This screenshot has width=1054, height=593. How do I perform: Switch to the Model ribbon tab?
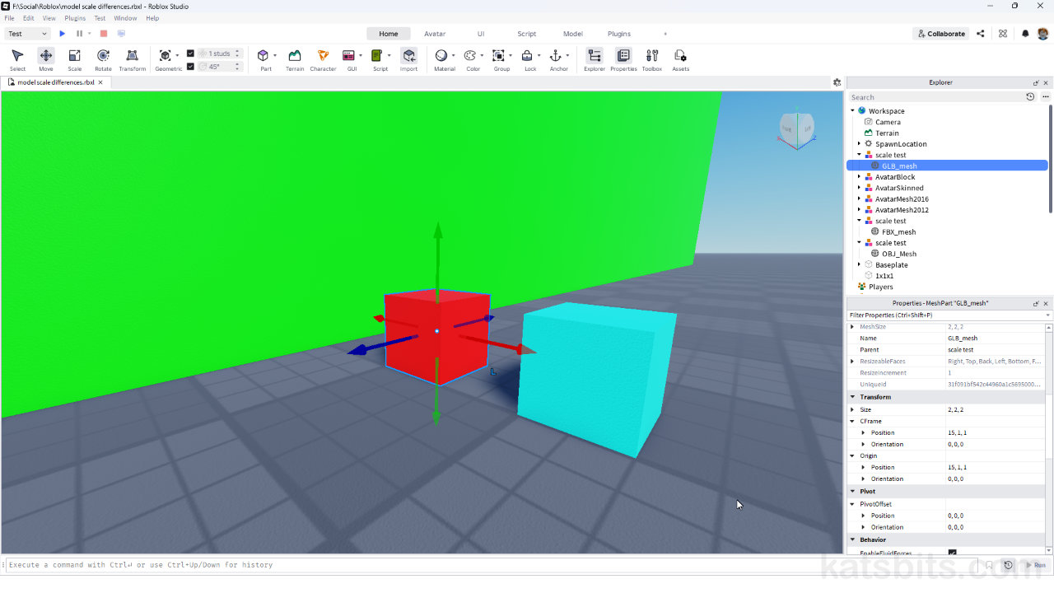[573, 34]
